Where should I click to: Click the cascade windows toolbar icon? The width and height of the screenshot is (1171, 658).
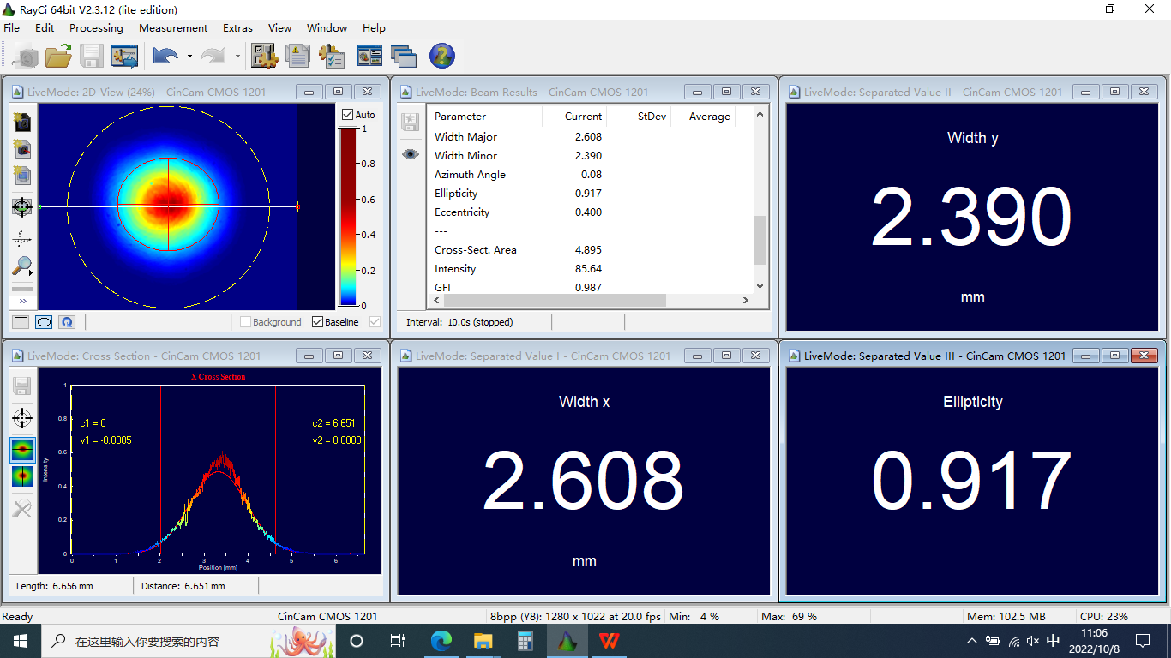point(403,57)
